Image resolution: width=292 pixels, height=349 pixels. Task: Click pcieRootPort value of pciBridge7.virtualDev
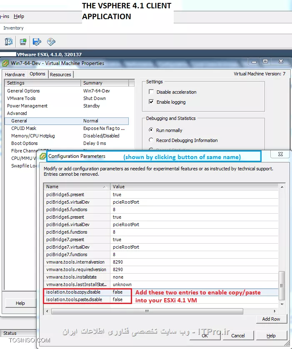tap(126, 247)
